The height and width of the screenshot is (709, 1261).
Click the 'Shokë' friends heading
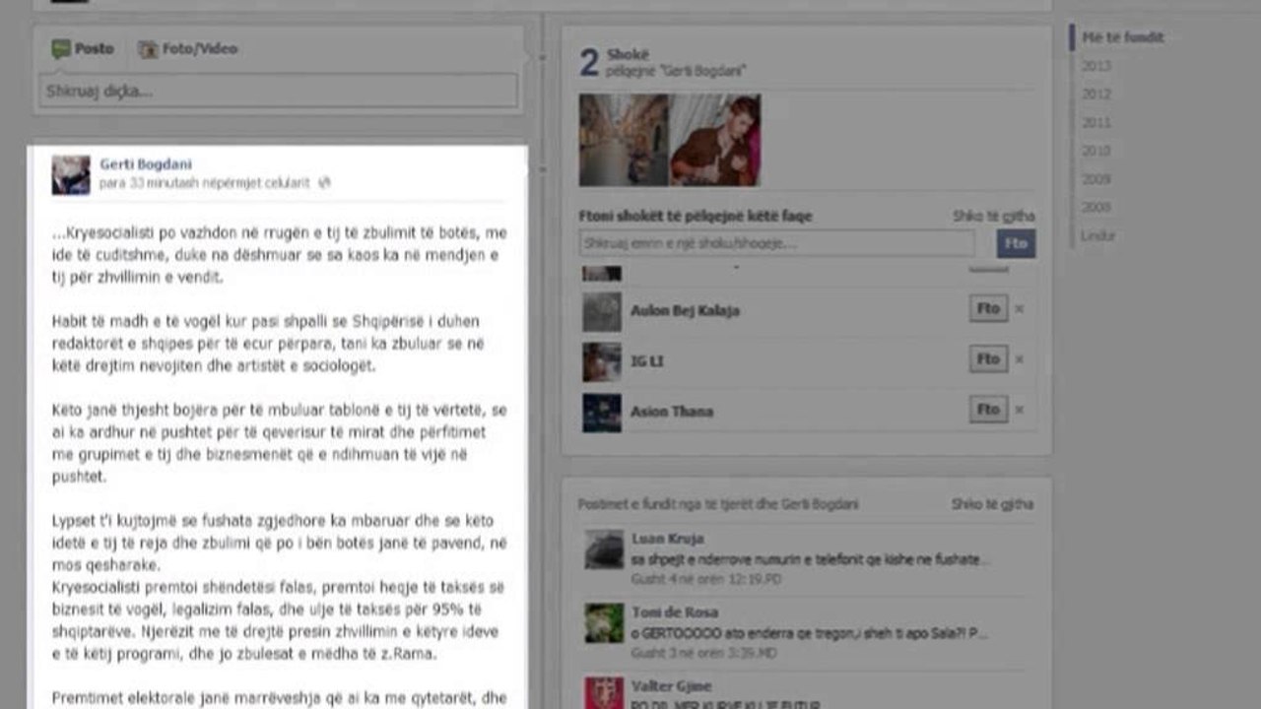coord(628,54)
